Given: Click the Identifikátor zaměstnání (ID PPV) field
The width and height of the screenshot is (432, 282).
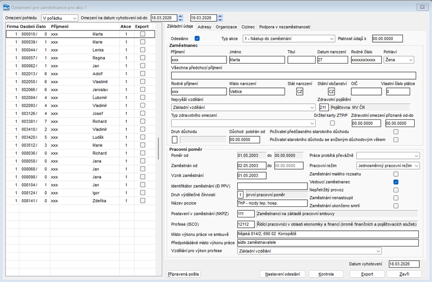Looking at the screenshot, I should point(272,186).
